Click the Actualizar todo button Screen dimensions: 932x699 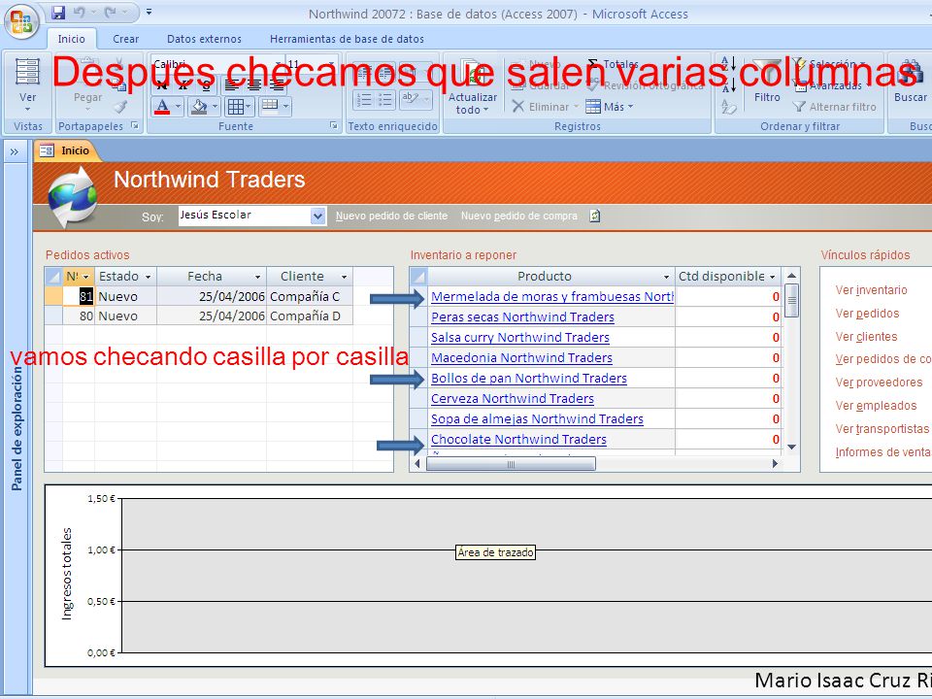473,87
